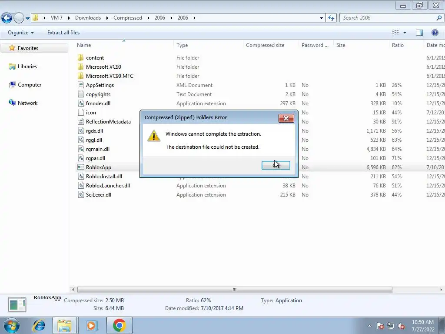Open Windows Media Player from taskbar
Viewport: 445px width, 334px height.
coord(91,325)
